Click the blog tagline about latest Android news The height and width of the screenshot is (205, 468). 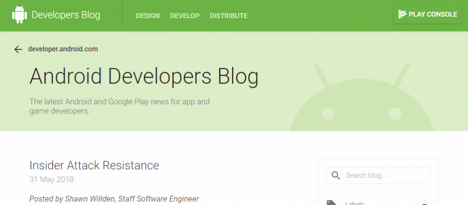[x=119, y=106]
